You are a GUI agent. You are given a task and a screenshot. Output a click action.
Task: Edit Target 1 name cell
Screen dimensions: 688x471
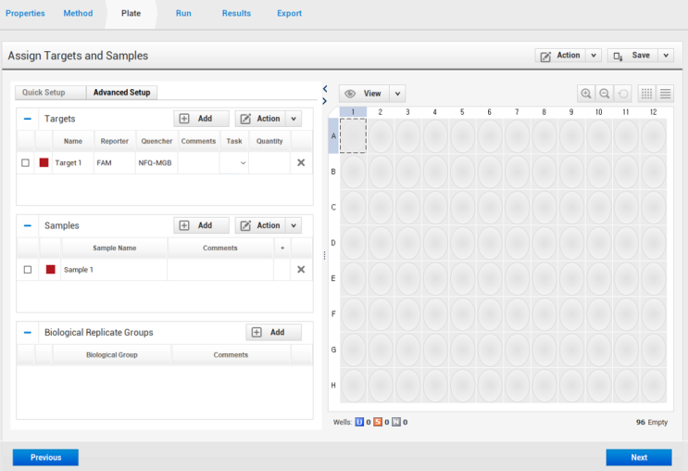(73, 162)
